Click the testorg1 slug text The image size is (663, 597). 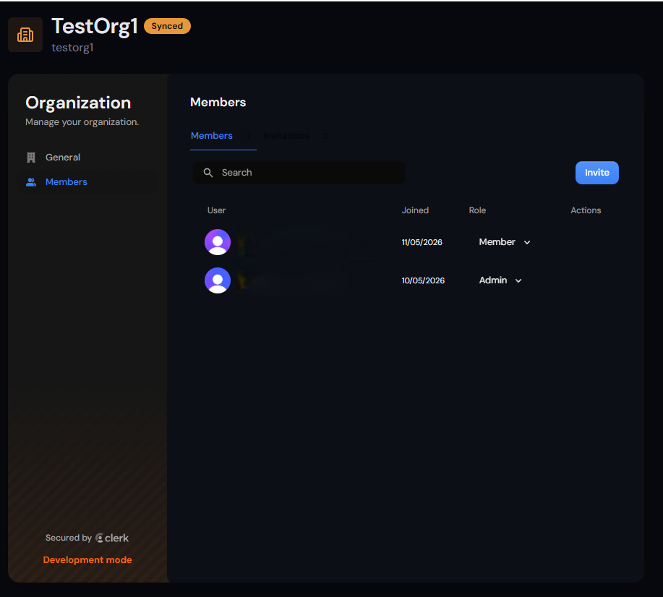72,48
